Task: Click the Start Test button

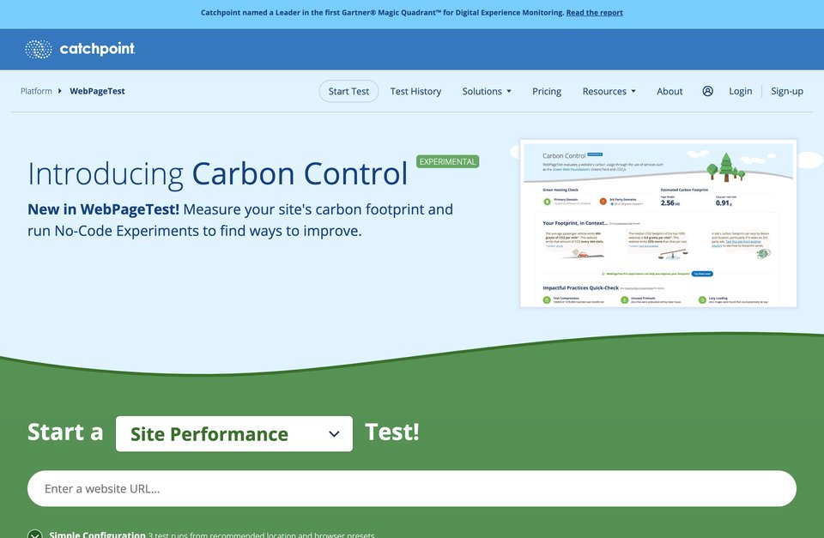Action: pos(348,91)
